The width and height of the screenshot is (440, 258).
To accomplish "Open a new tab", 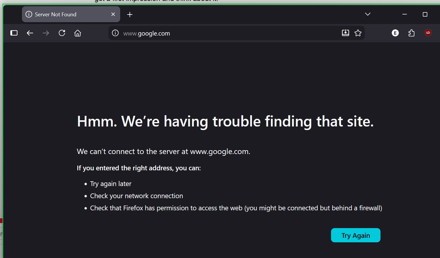I will coord(130,15).
